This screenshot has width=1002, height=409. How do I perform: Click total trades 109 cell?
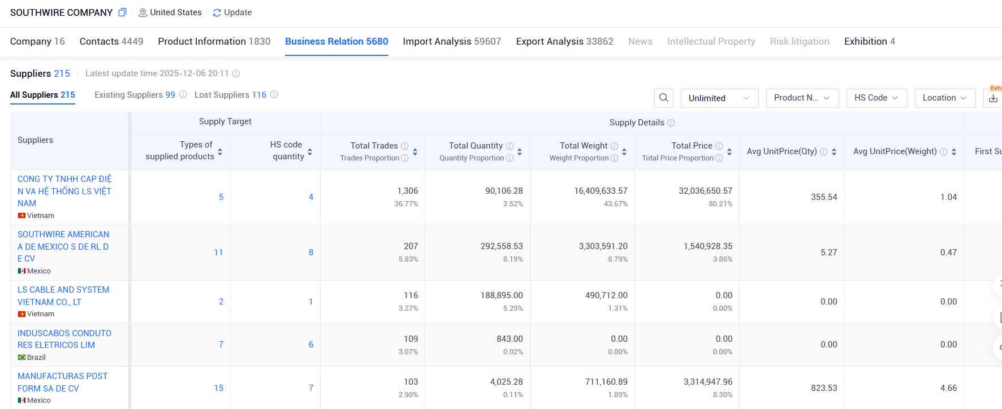(x=411, y=339)
